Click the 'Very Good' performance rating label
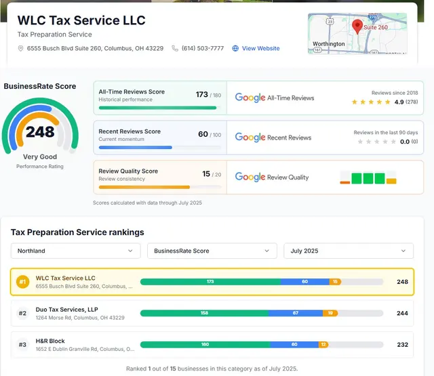 coord(40,156)
